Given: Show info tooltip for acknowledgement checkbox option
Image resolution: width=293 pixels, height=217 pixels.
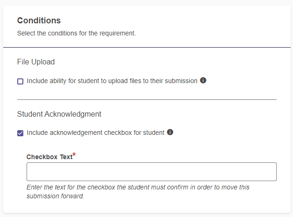Looking at the screenshot, I should [x=170, y=132].
